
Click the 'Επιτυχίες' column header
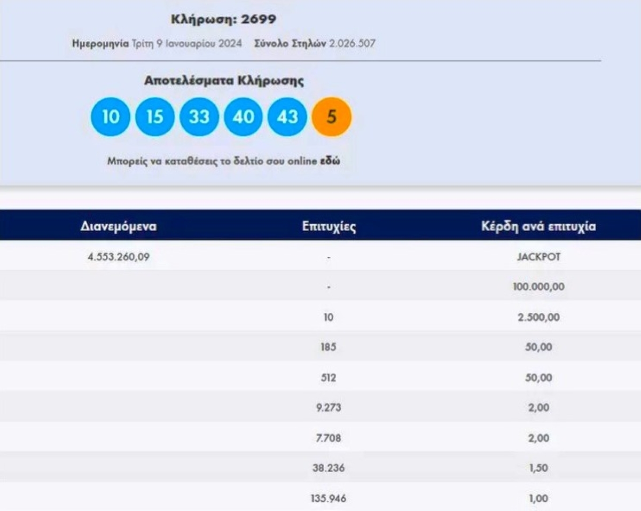coord(329,226)
